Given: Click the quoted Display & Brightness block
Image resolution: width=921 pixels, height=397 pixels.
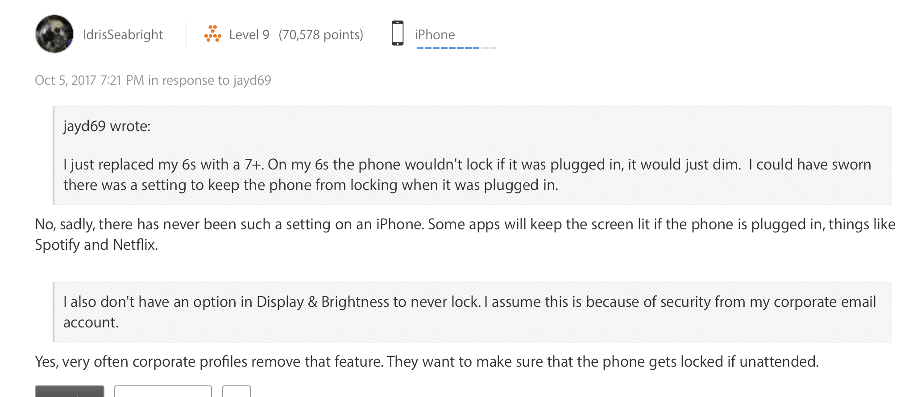Looking at the screenshot, I should point(472,312).
